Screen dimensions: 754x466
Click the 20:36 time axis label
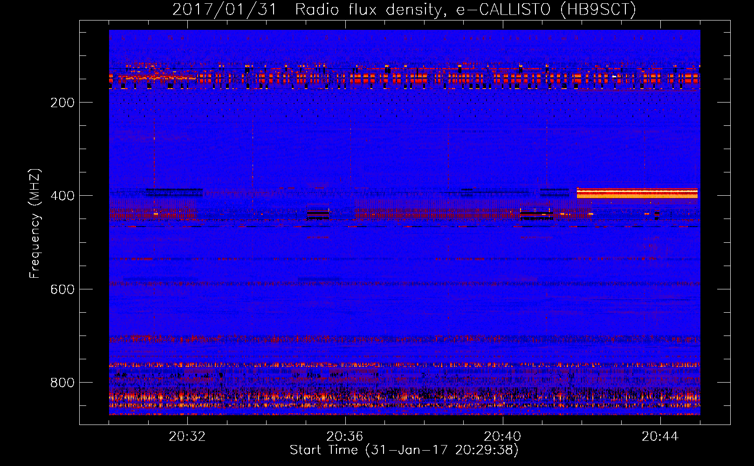[x=345, y=437]
